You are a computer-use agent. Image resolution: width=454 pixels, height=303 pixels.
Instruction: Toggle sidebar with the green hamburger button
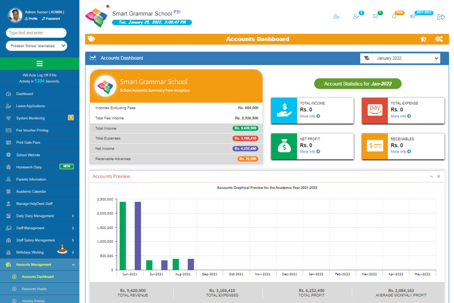tap(40, 64)
